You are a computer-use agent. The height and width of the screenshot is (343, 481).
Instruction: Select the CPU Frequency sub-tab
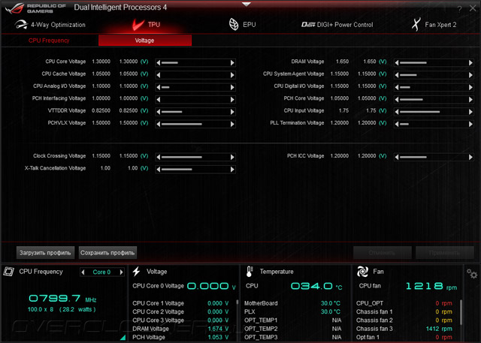(x=49, y=41)
